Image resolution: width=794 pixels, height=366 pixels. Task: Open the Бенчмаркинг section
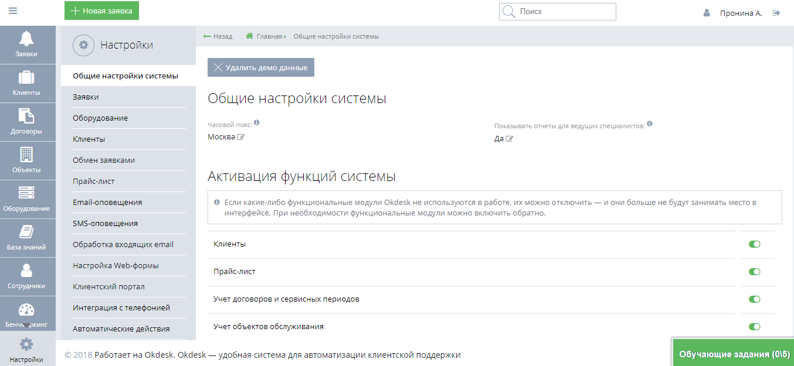[x=28, y=314]
